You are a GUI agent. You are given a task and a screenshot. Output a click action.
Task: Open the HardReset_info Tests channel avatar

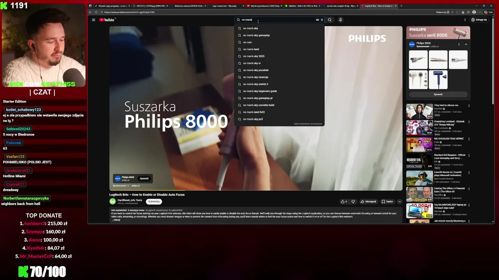coord(113,201)
